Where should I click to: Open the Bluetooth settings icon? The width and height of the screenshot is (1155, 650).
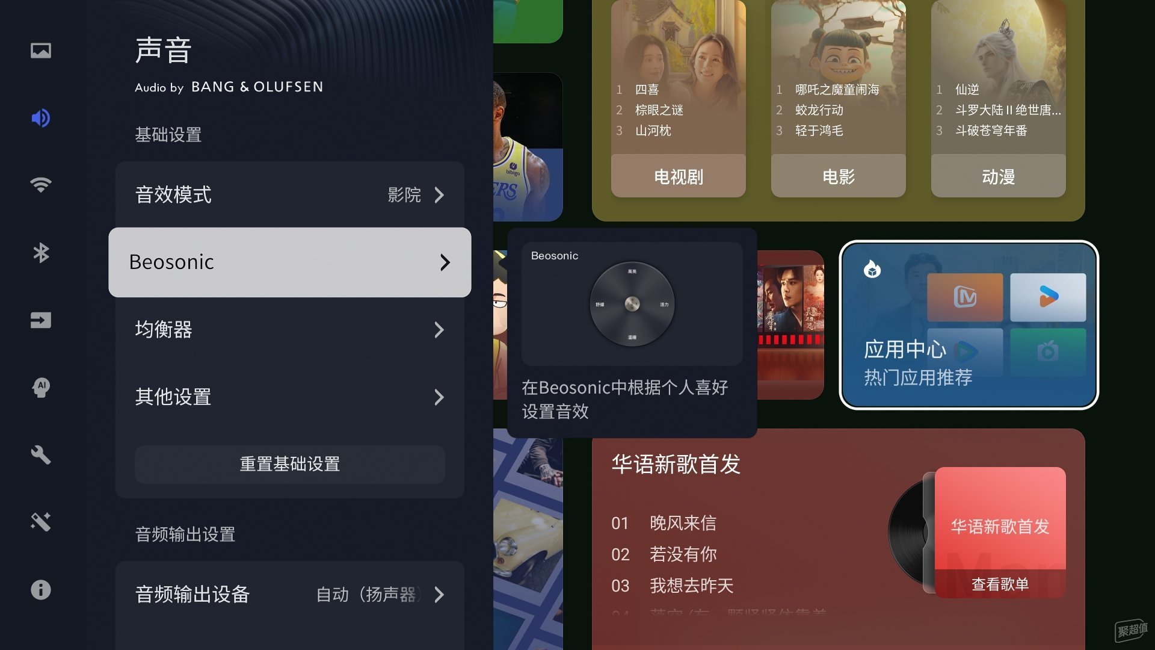pyautogui.click(x=41, y=253)
